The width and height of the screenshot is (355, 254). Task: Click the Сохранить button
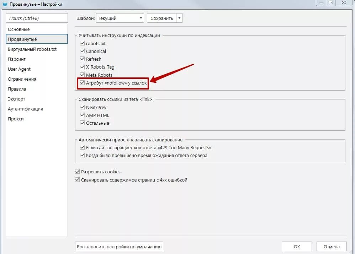pyautogui.click(x=161, y=18)
